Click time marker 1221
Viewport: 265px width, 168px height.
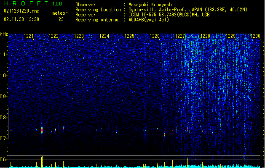29,36
